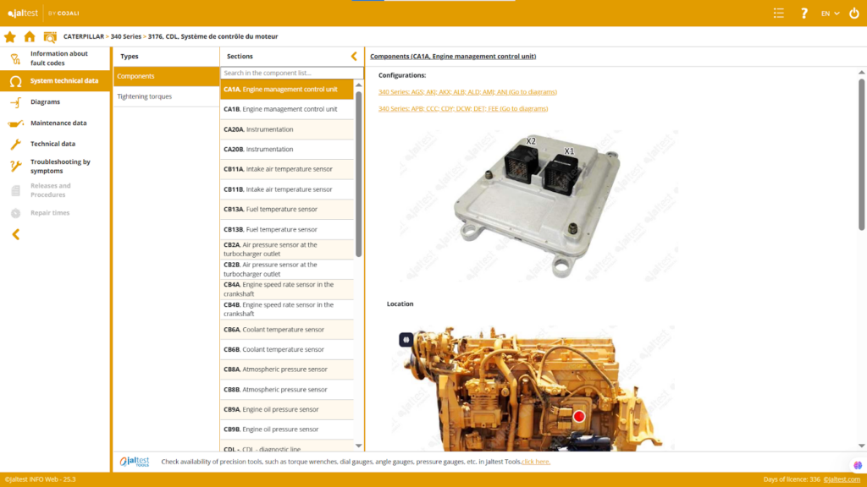The height and width of the screenshot is (487, 867).
Task: Open the EN language dropdown
Action: pyautogui.click(x=830, y=13)
